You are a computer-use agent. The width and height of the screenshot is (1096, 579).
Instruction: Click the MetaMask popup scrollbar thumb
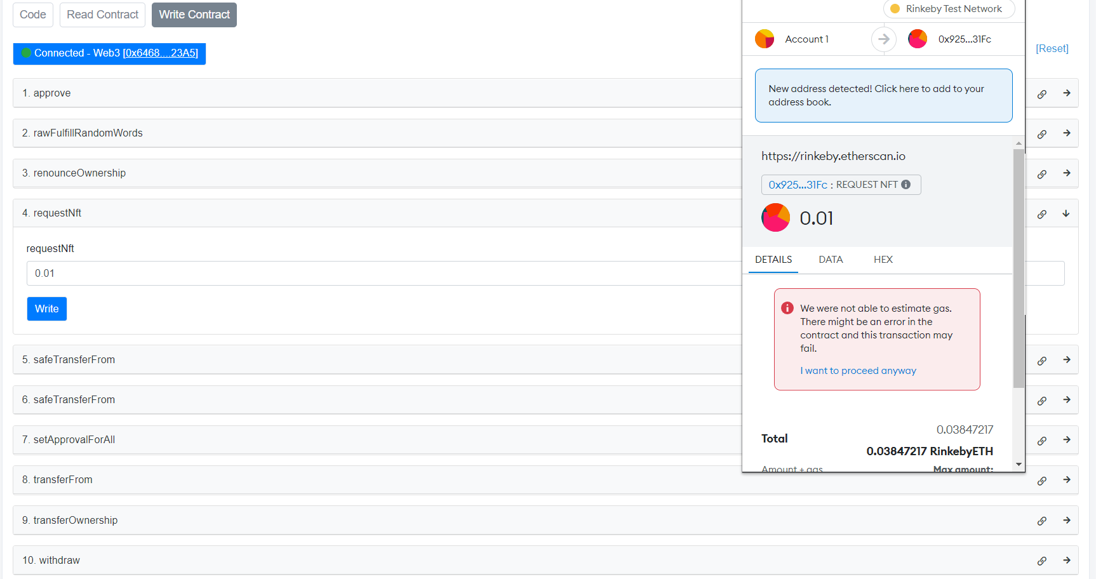tap(1019, 269)
